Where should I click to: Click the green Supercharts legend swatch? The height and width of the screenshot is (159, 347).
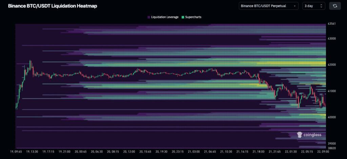click(183, 17)
